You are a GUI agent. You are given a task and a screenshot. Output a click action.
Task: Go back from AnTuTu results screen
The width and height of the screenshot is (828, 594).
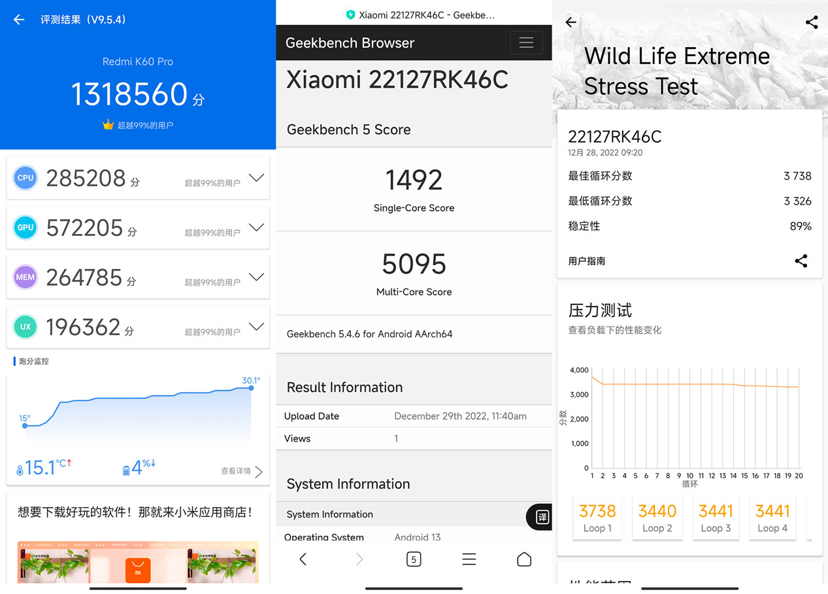tap(19, 20)
